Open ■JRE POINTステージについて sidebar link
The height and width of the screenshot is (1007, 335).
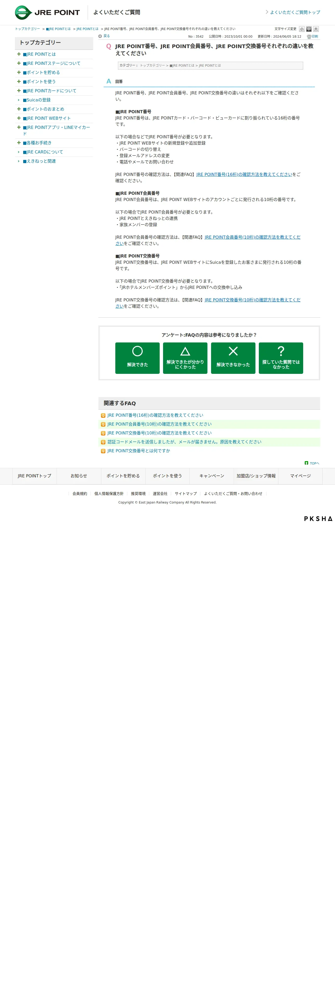point(51,63)
